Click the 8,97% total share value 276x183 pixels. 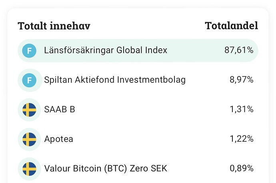click(x=241, y=80)
